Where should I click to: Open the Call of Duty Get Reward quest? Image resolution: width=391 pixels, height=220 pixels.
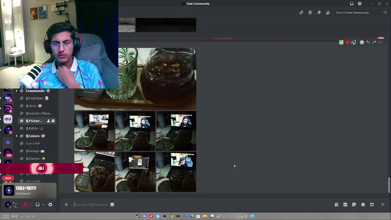tap(30, 190)
